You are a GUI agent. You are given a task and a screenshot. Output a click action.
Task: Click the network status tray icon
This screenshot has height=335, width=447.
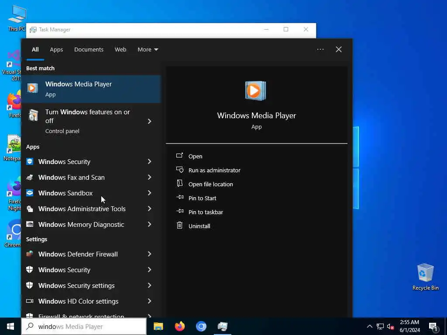click(x=380, y=326)
